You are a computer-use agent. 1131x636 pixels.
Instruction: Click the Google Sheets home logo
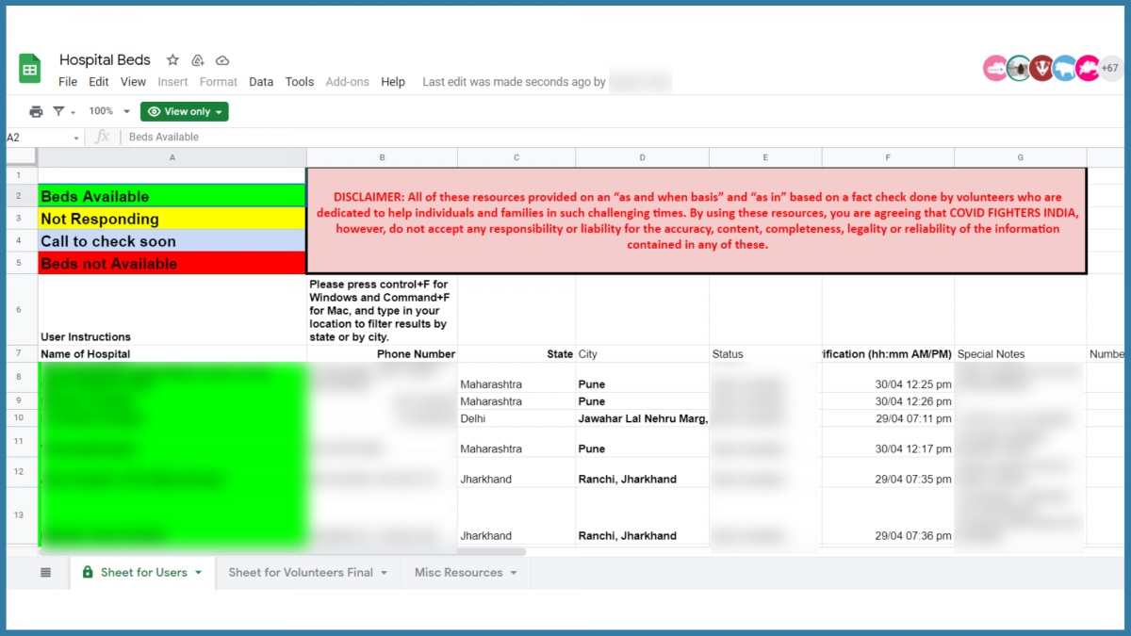click(x=30, y=69)
